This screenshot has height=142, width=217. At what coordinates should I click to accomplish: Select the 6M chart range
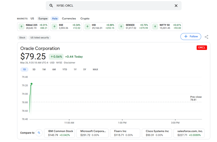[x=54, y=69]
